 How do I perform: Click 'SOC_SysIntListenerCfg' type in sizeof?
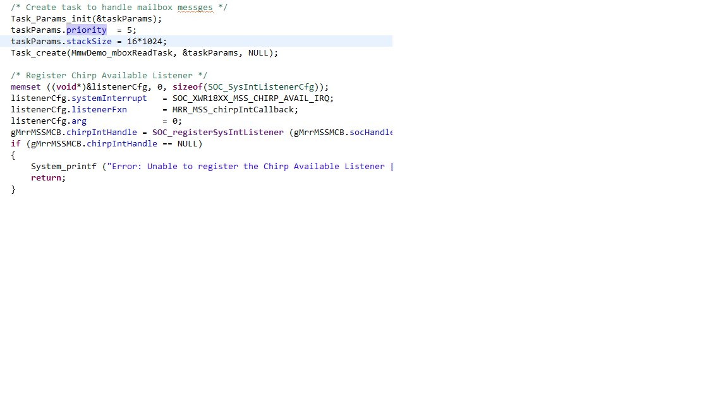click(x=261, y=86)
